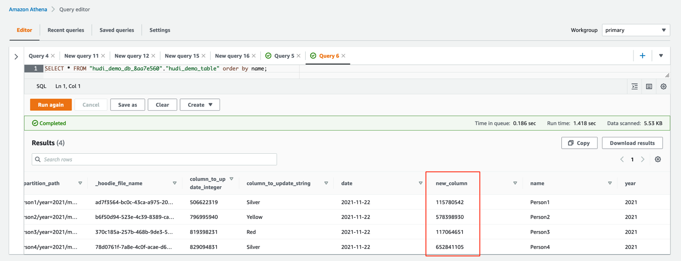Select the Query 6 tab

pos(329,56)
